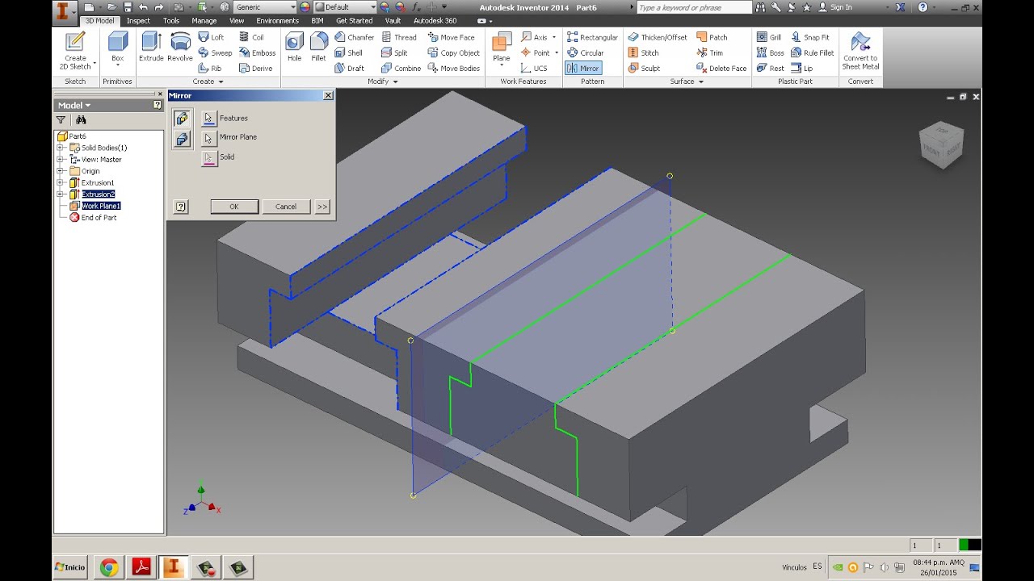1034x581 pixels.
Task: Open the Tools ribbon tab
Action: click(x=171, y=21)
